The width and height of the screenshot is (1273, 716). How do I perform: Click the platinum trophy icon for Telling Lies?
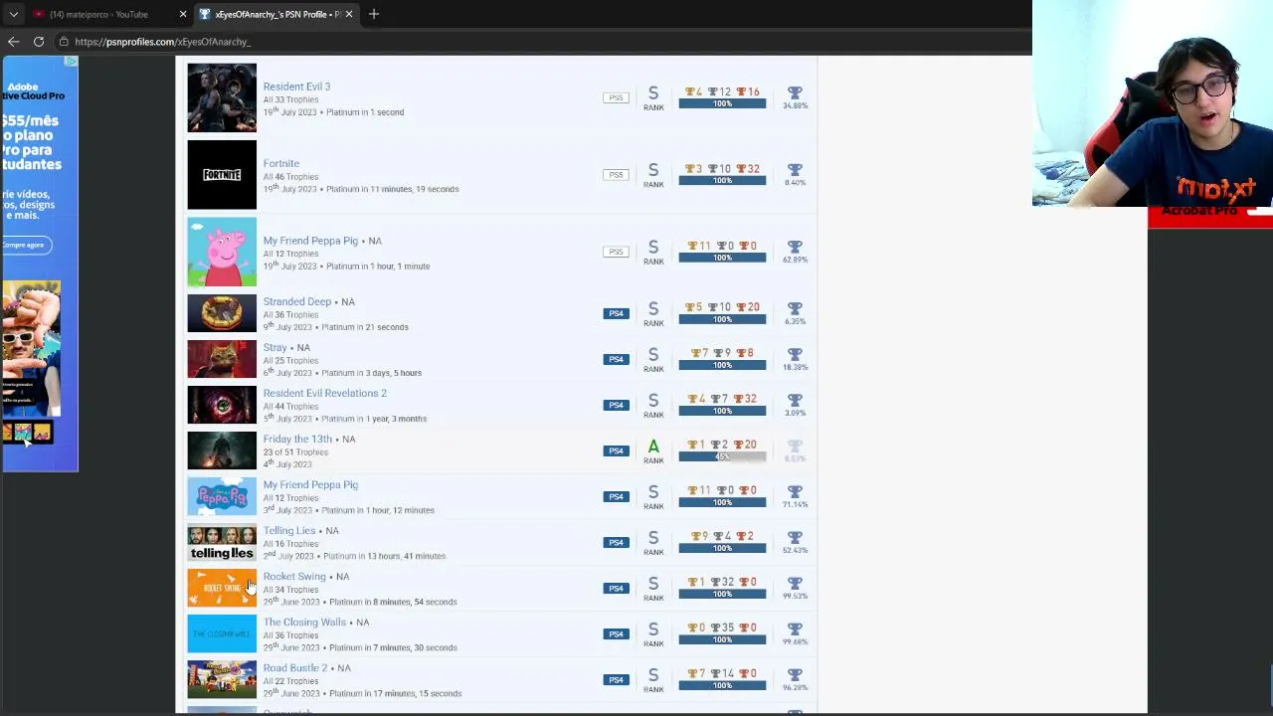click(795, 537)
